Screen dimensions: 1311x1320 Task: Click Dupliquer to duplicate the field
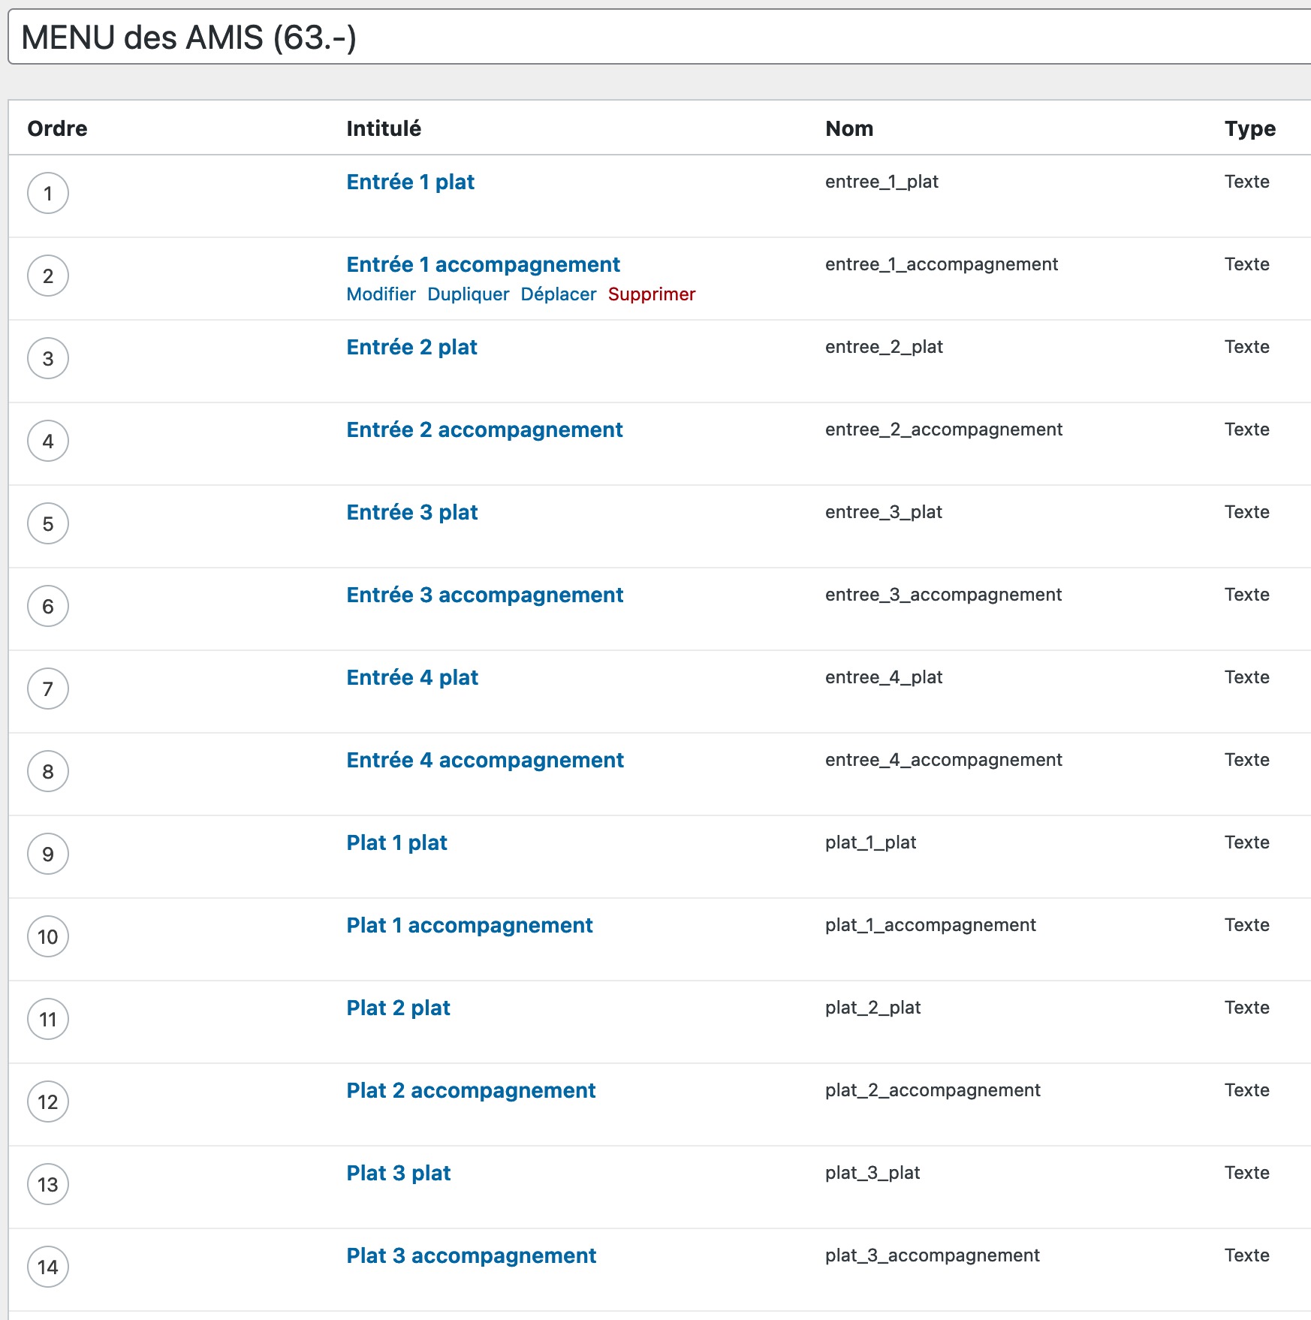tap(468, 294)
